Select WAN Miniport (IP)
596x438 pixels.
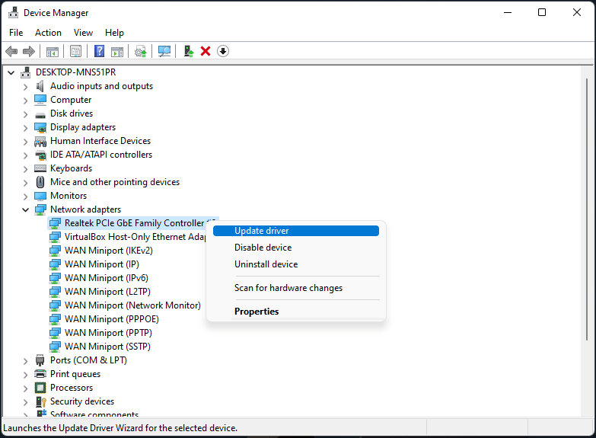click(x=102, y=264)
